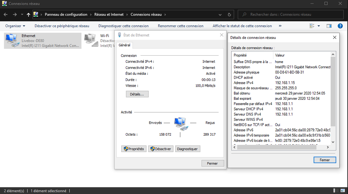The image size is (348, 194).
Task: Click the horizontal scrollbar thumb in details
Action: [x=277, y=147]
